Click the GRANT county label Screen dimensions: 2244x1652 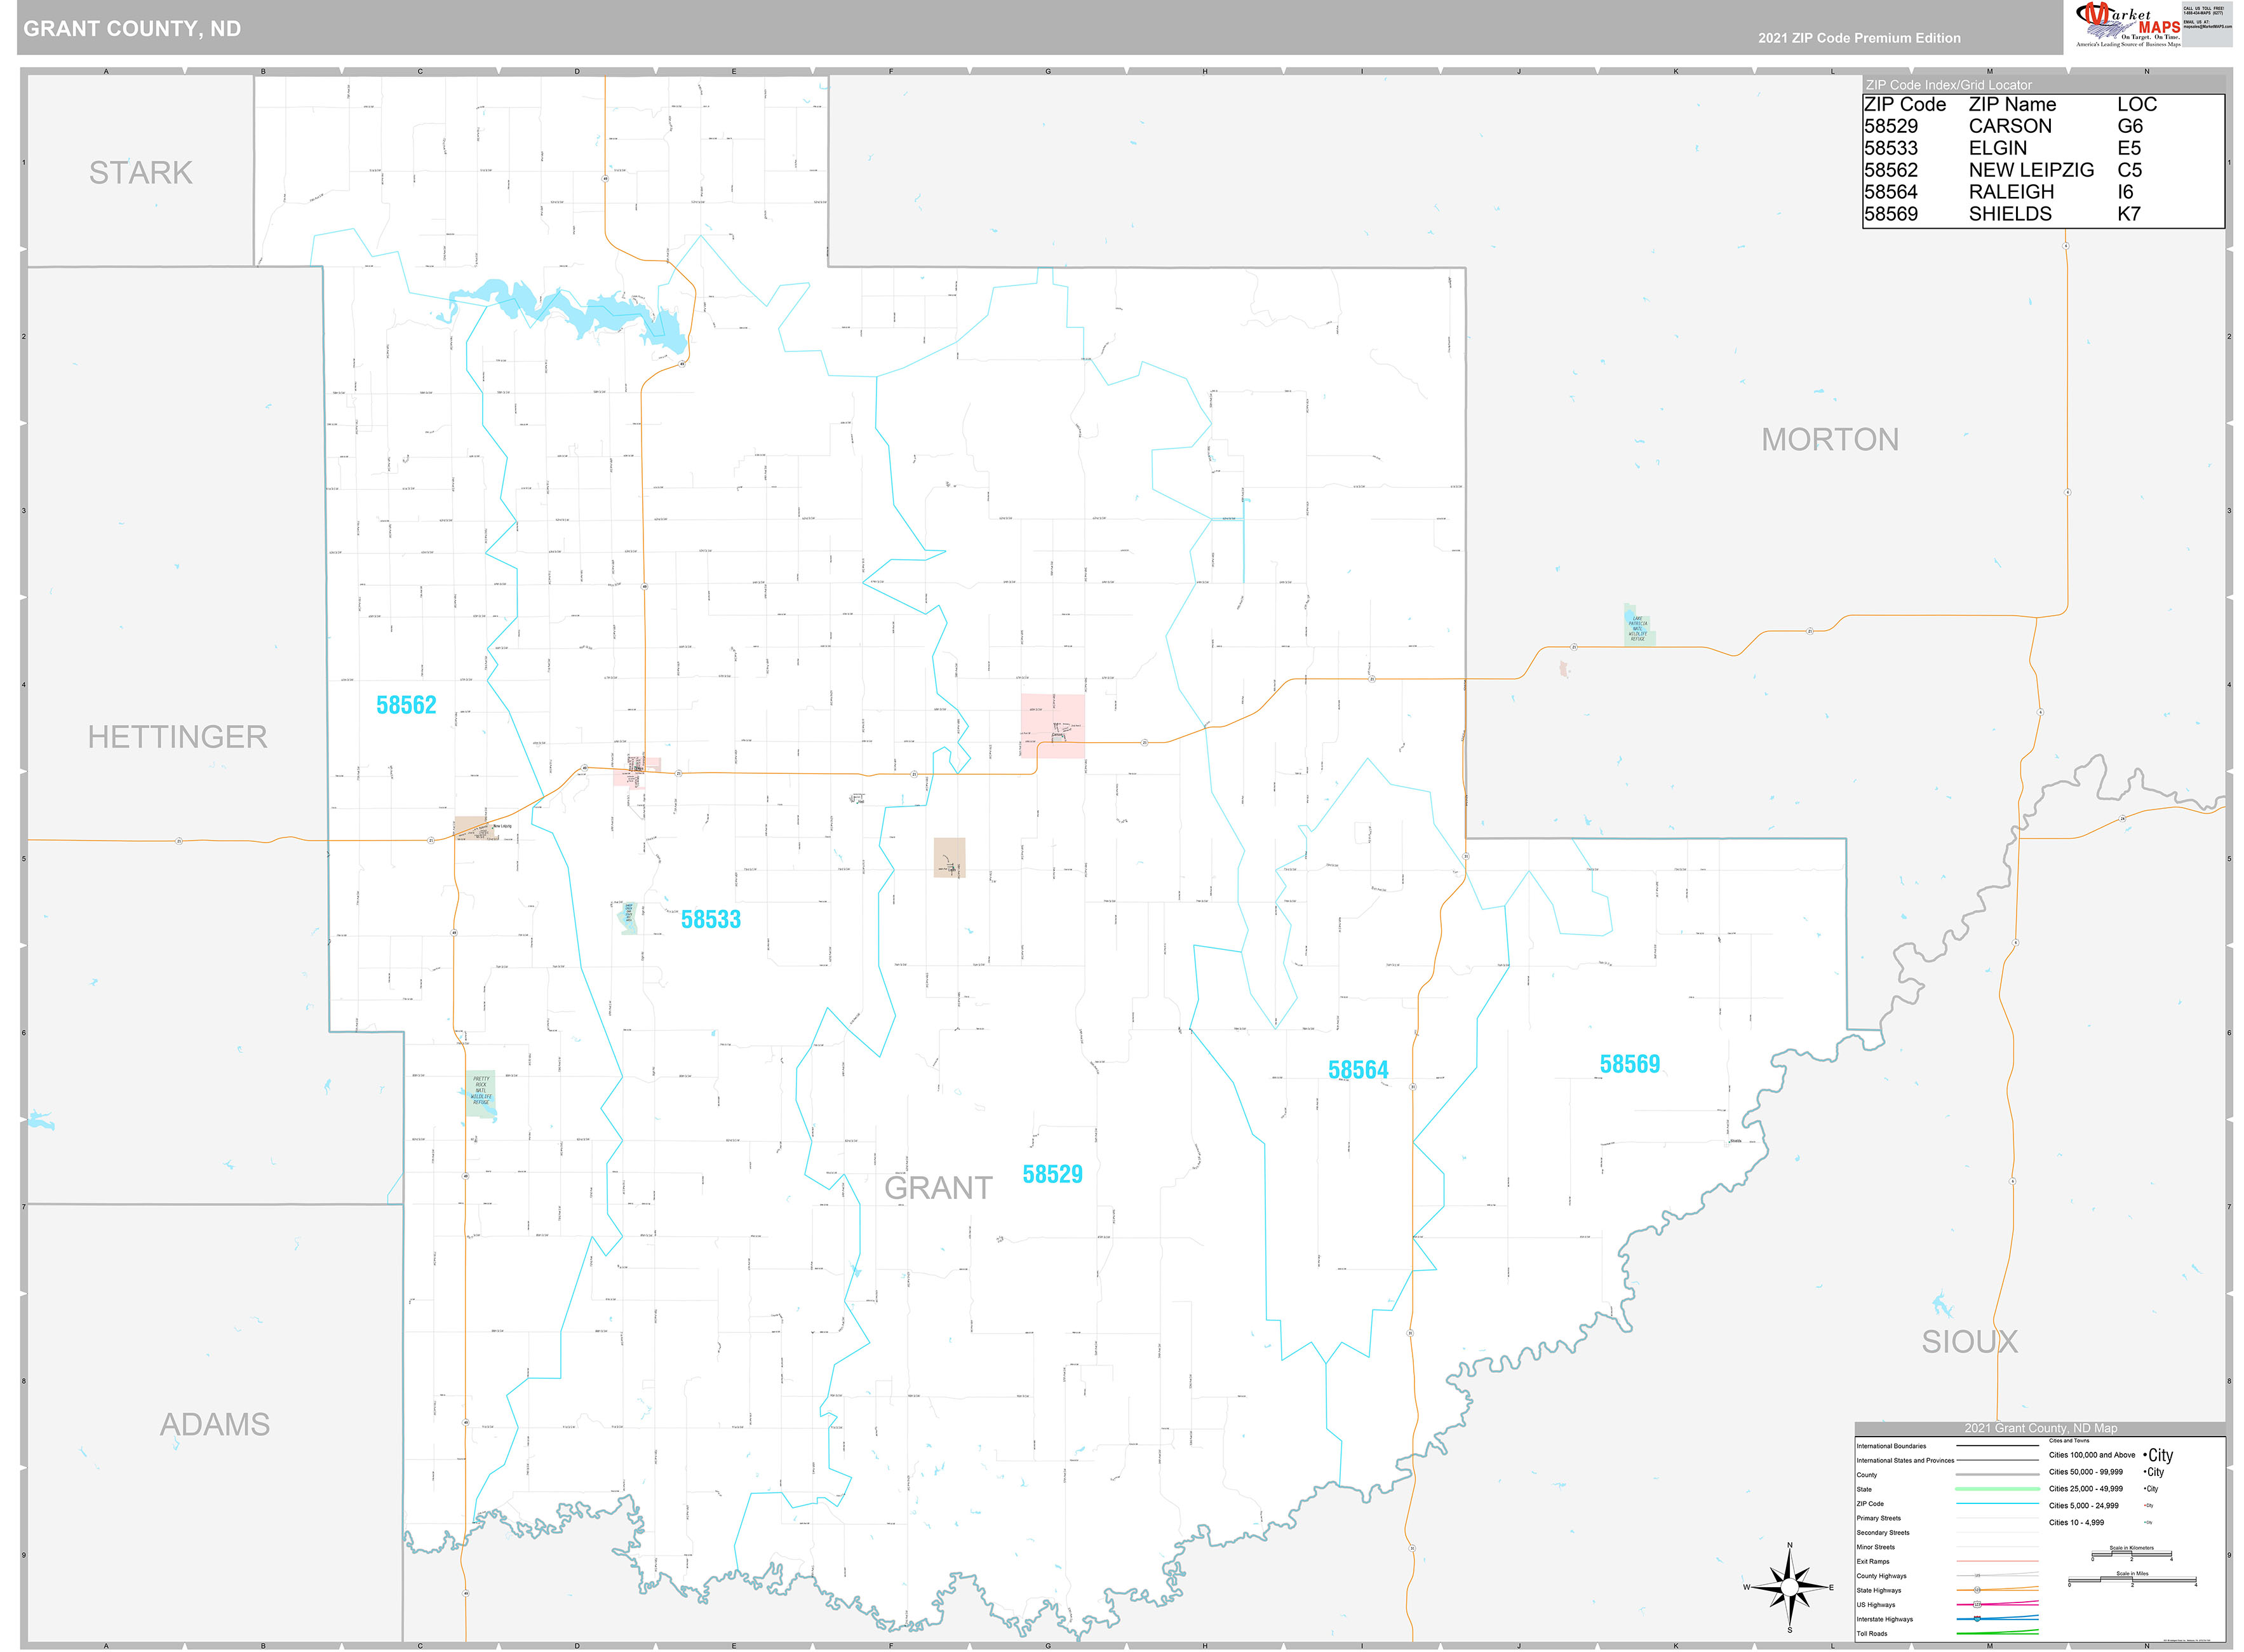pyautogui.click(x=937, y=1188)
